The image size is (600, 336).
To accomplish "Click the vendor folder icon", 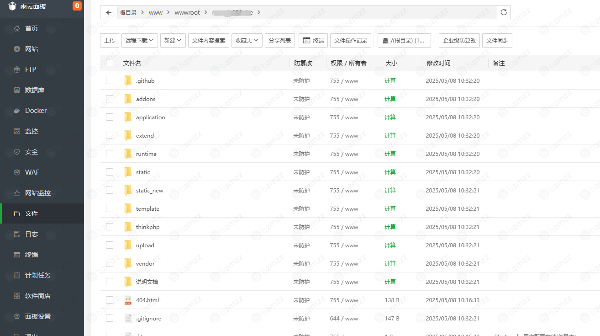I will tap(128, 263).
